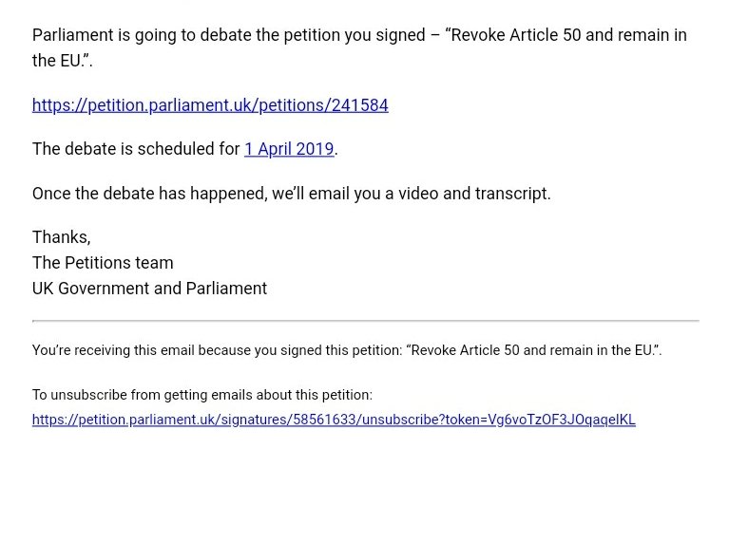This screenshot has width=729, height=542.
Task: Click the horizontal divider line
Action: coord(365,322)
